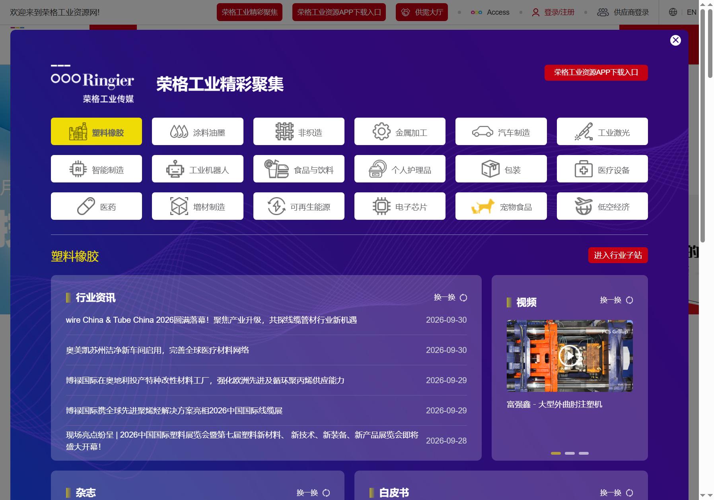Click the 个人护理品 icon
Image resolution: width=714 pixels, height=500 pixels.
377,169
